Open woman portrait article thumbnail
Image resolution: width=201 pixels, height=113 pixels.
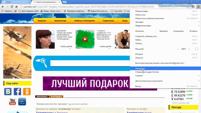(x=45, y=39)
